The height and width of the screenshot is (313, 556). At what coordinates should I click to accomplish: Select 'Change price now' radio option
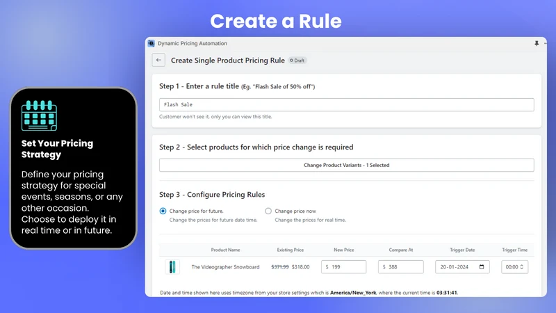coord(268,211)
